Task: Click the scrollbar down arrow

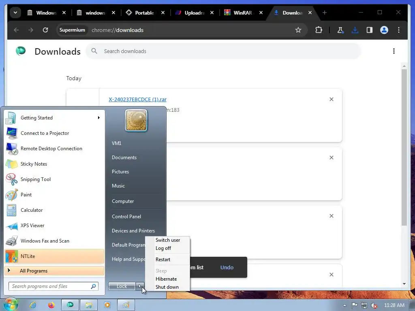Action: point(404,284)
